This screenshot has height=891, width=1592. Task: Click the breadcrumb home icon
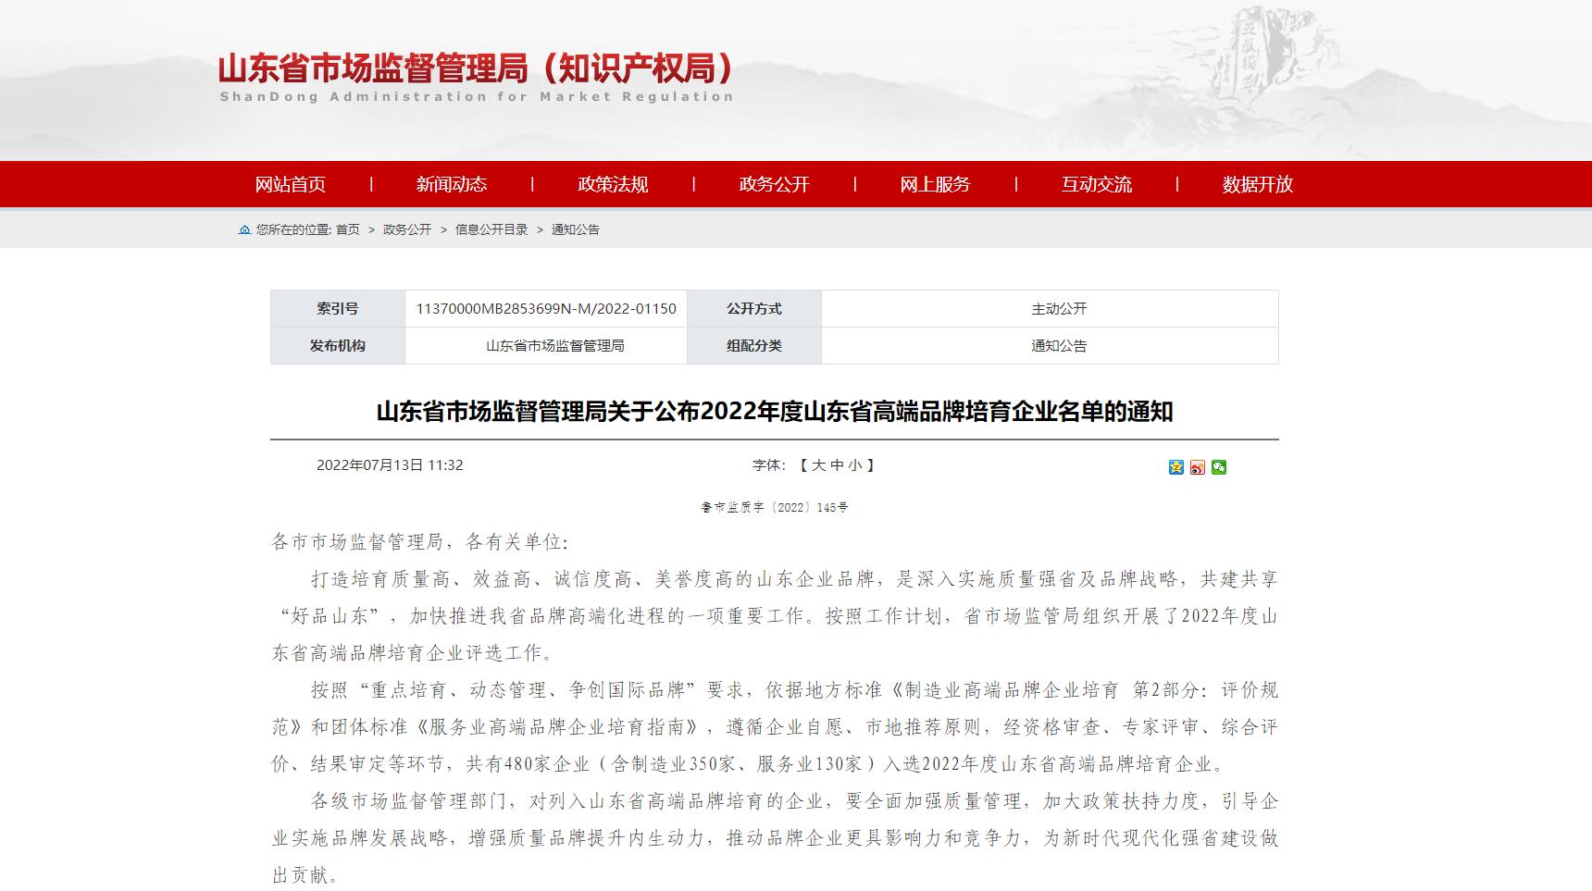coord(243,229)
